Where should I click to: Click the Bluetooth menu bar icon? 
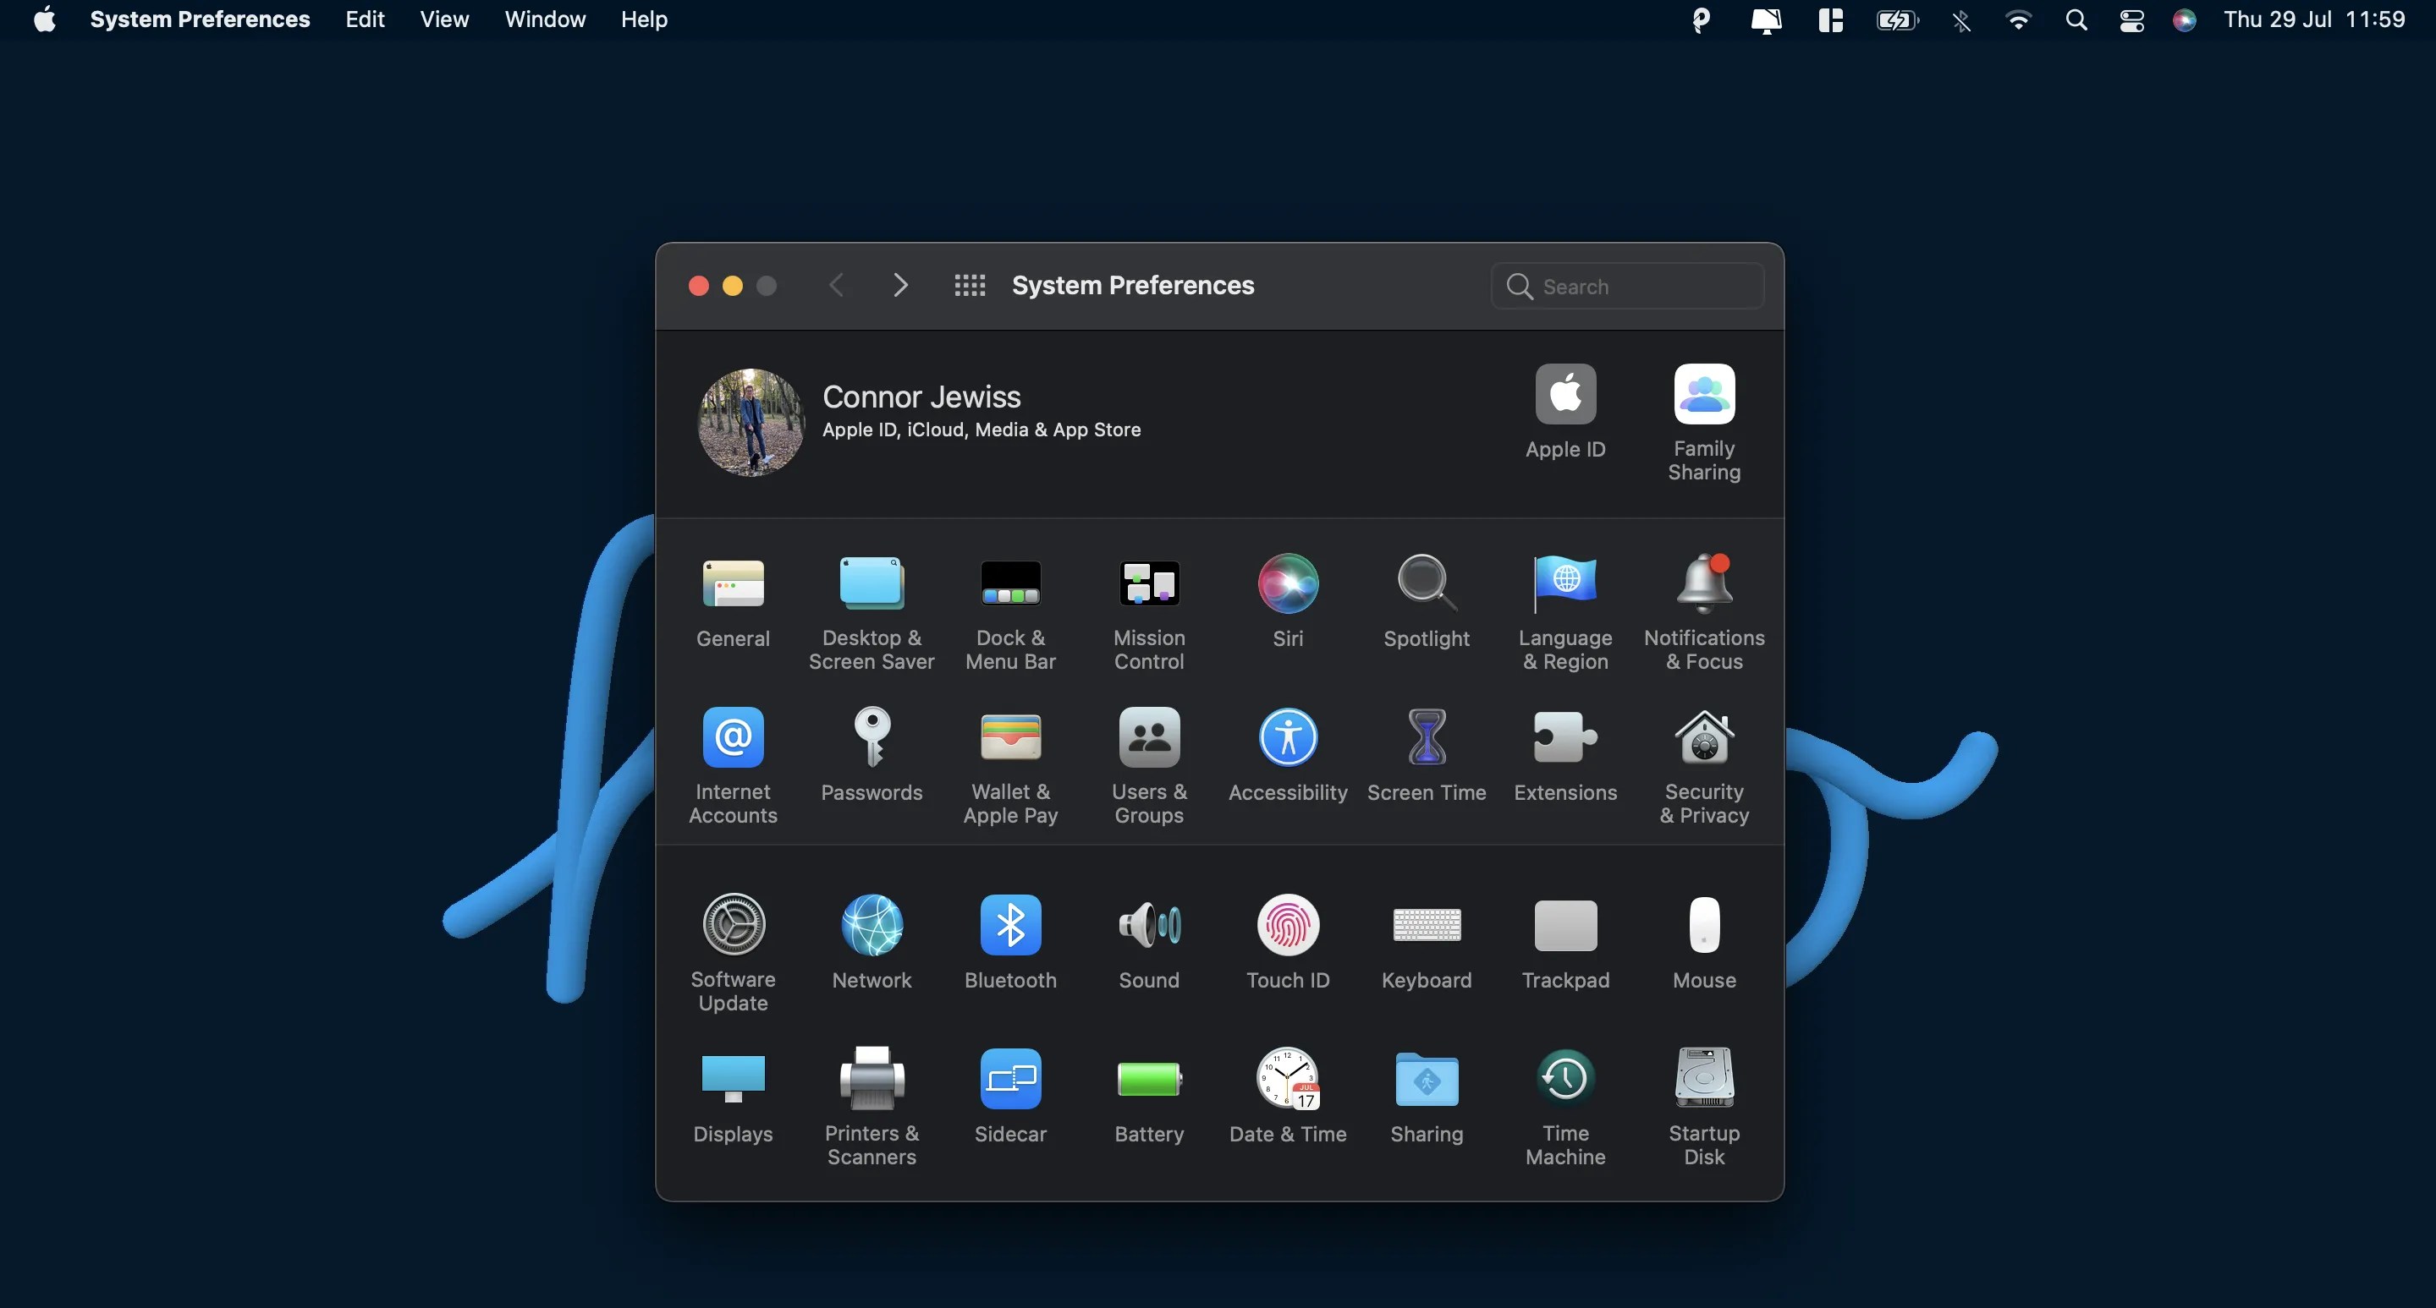coord(1961,19)
